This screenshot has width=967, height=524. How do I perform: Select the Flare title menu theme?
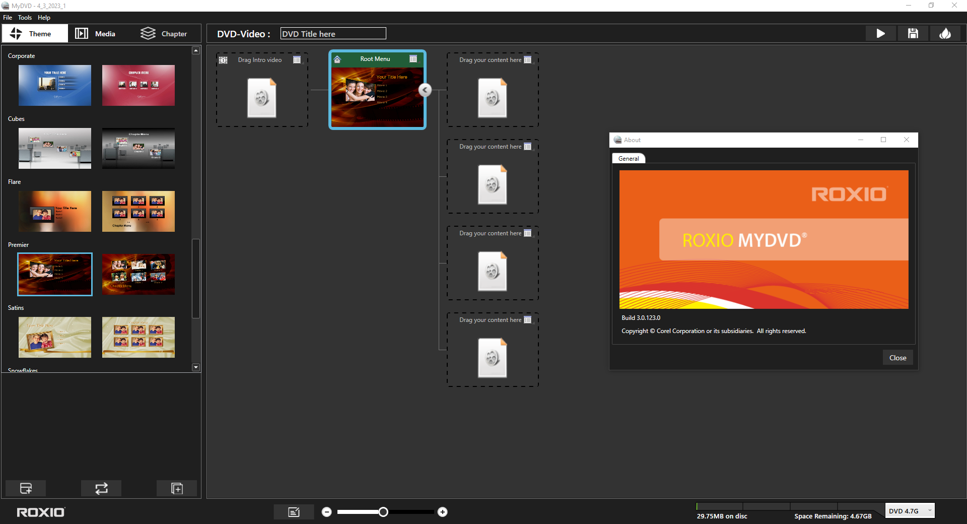tap(55, 211)
